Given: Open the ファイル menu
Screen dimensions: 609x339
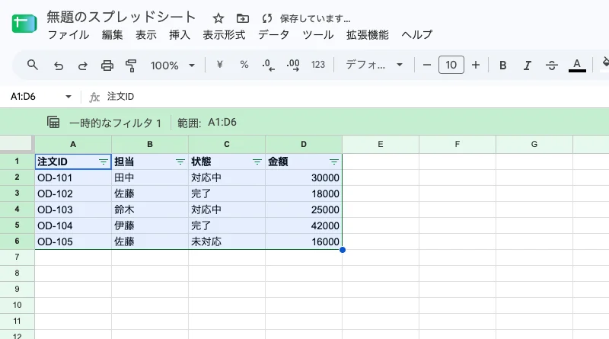Looking at the screenshot, I should pyautogui.click(x=69, y=34).
